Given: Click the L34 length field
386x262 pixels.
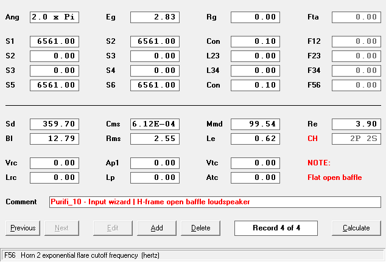Looking at the screenshot, I should coord(255,71).
